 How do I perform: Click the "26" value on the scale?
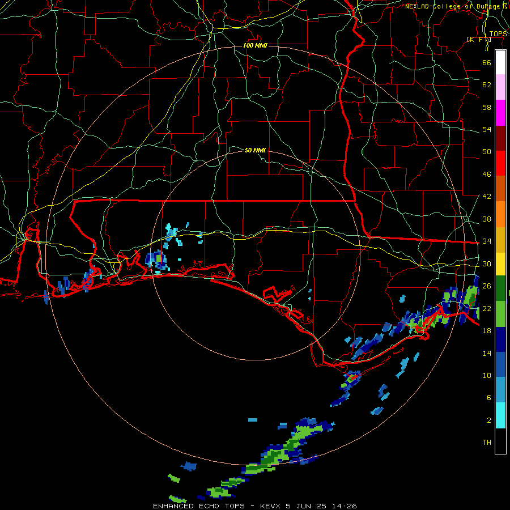point(487,286)
